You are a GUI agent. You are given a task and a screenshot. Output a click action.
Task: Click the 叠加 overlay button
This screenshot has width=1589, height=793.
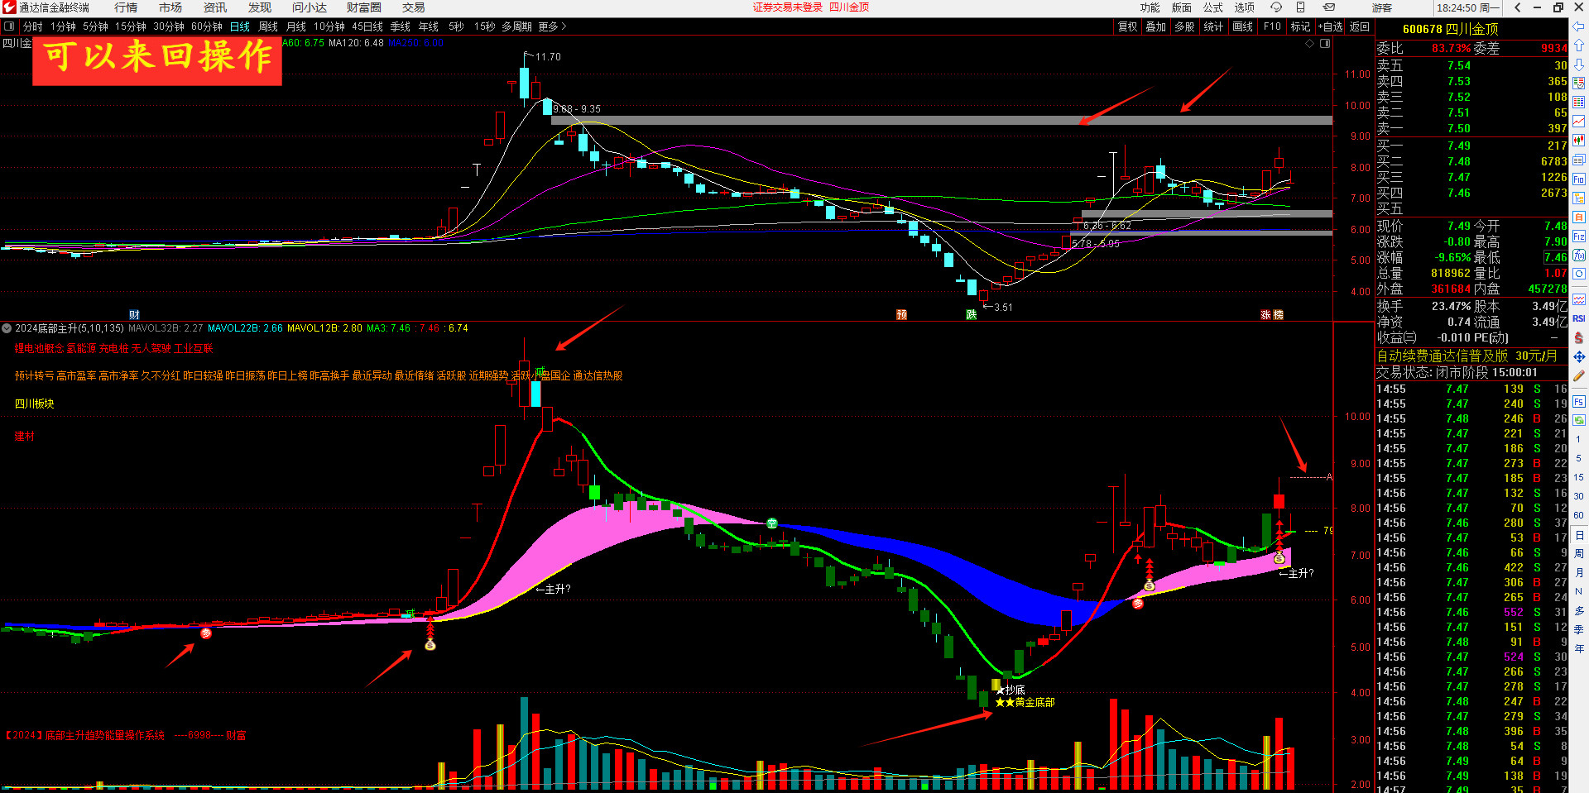click(x=1156, y=26)
